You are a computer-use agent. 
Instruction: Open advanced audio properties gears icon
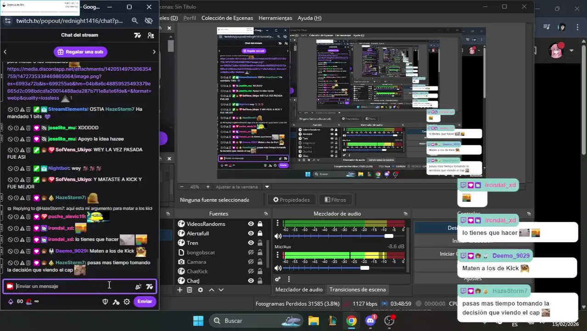point(277,279)
